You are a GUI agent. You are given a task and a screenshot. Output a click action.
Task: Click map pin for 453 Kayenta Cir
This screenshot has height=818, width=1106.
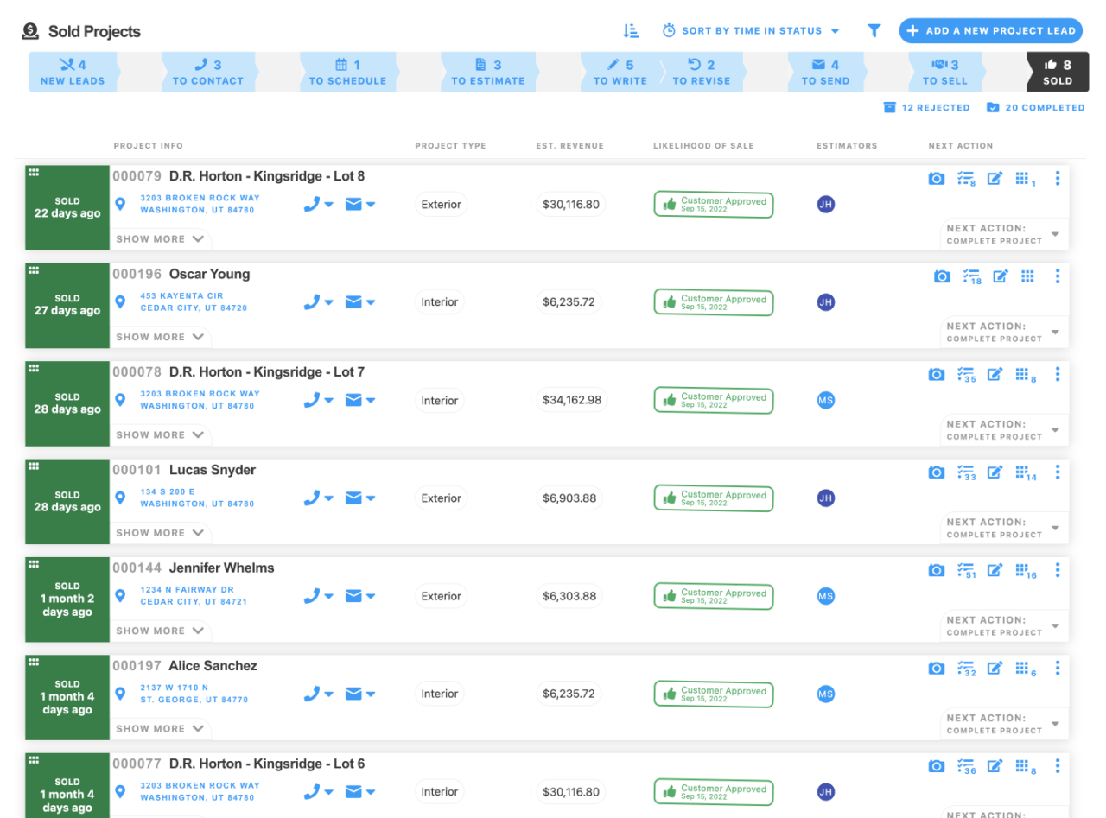click(121, 302)
